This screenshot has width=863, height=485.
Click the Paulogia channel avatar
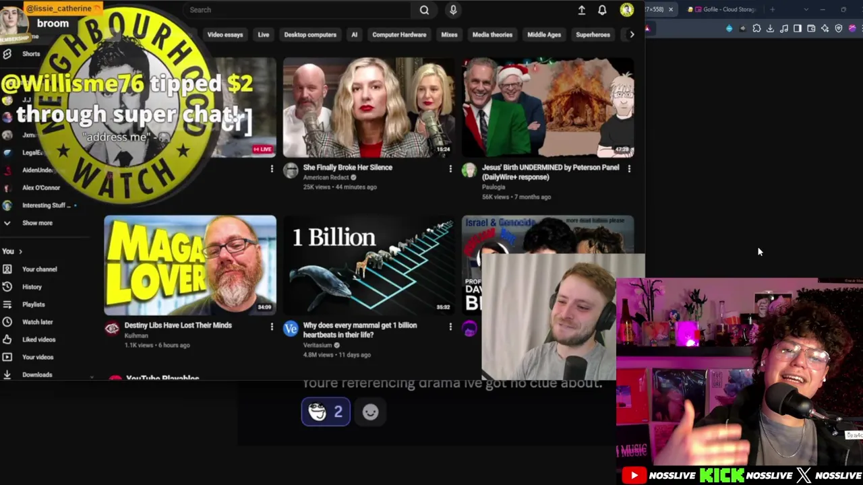click(x=469, y=170)
